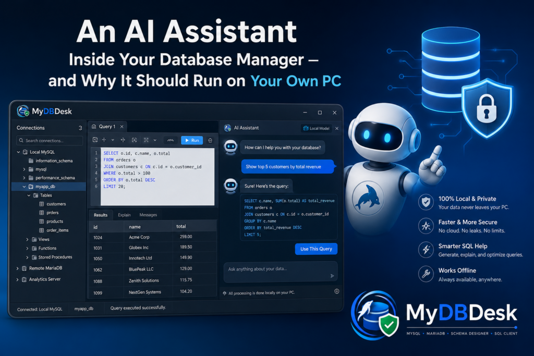Click the Query 1 tab document icon
The width and height of the screenshot is (534, 356).
[94, 127]
